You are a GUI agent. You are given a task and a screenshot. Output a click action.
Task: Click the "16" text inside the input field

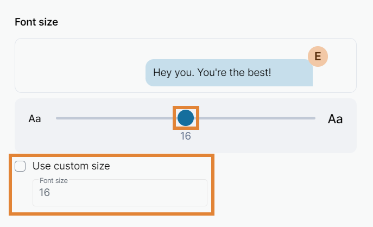(45, 193)
